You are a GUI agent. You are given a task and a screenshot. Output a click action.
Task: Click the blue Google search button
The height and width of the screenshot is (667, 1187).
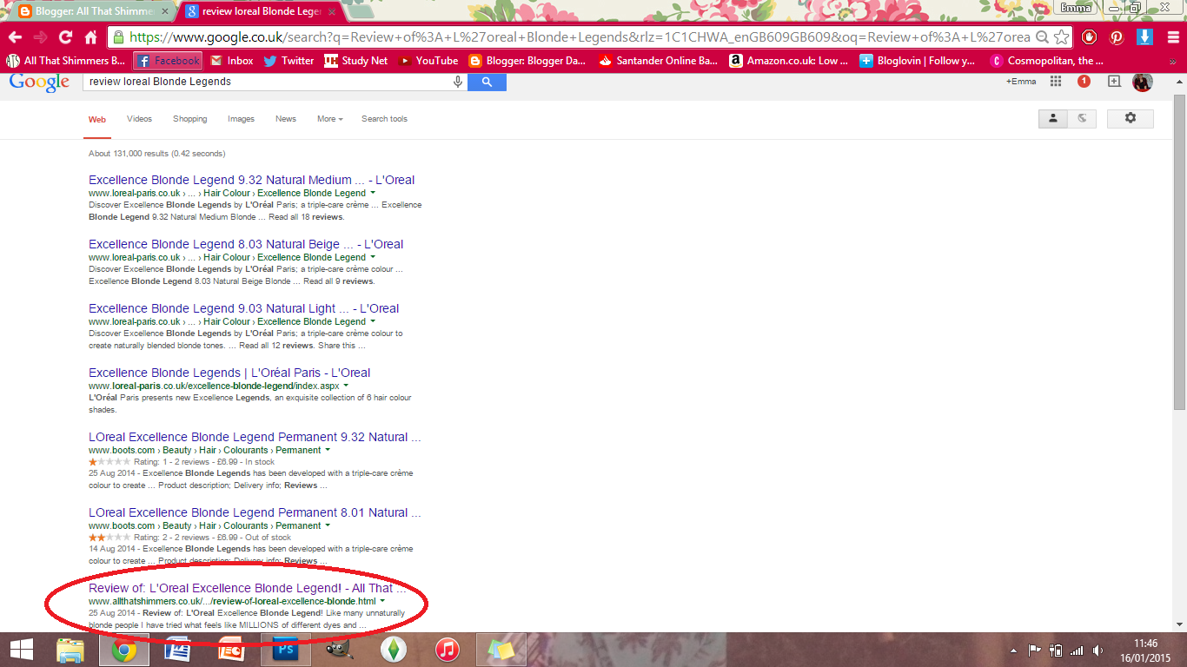(487, 82)
